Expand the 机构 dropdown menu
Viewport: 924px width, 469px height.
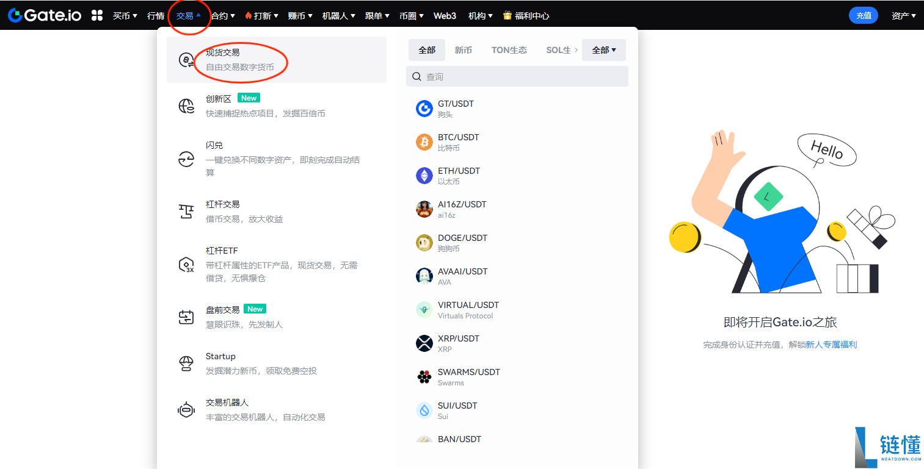(481, 16)
